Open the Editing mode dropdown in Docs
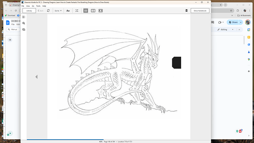The width and height of the screenshot is (254, 143). tap(225, 29)
